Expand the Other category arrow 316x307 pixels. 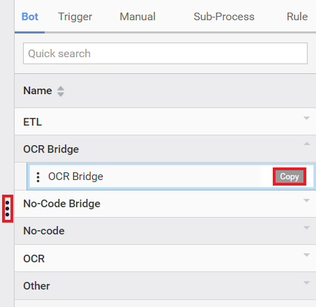pos(307,283)
